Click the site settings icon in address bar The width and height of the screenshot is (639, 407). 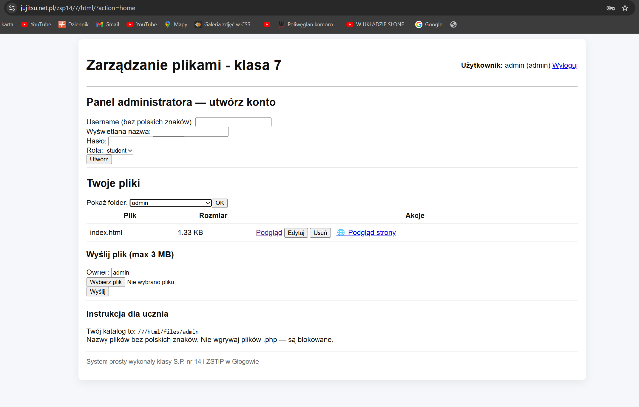[12, 8]
